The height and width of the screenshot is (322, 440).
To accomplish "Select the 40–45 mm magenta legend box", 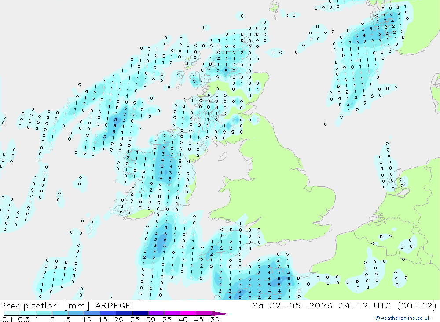I will pyautogui.click(x=188, y=313).
